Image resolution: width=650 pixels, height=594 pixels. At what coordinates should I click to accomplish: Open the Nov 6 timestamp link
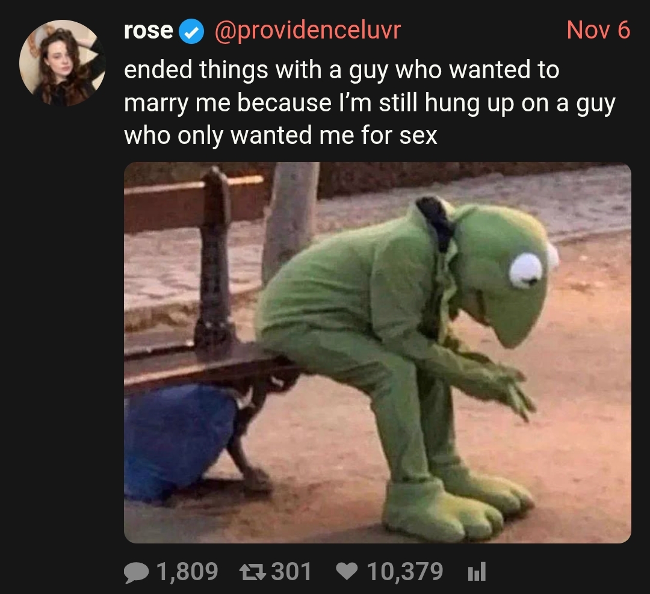point(598,30)
